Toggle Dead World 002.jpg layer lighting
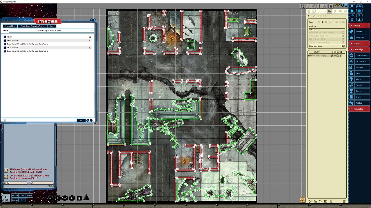371x208 pixels. click(x=338, y=55)
